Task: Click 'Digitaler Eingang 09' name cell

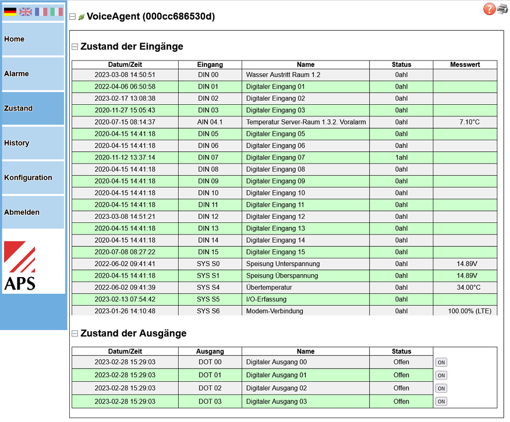Action: 306,181
